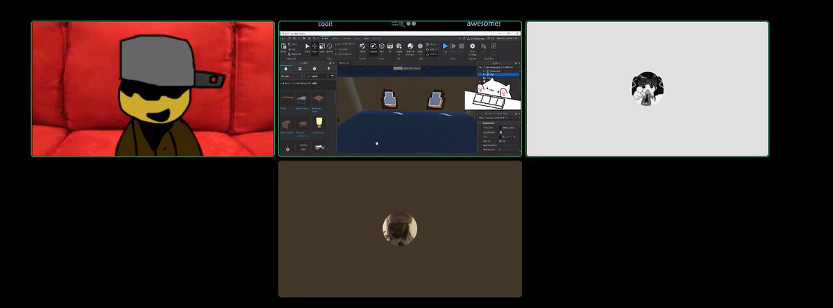Toggle the CastShadow checkbox in Properties
This screenshot has height=308, width=833.
[x=500, y=133]
